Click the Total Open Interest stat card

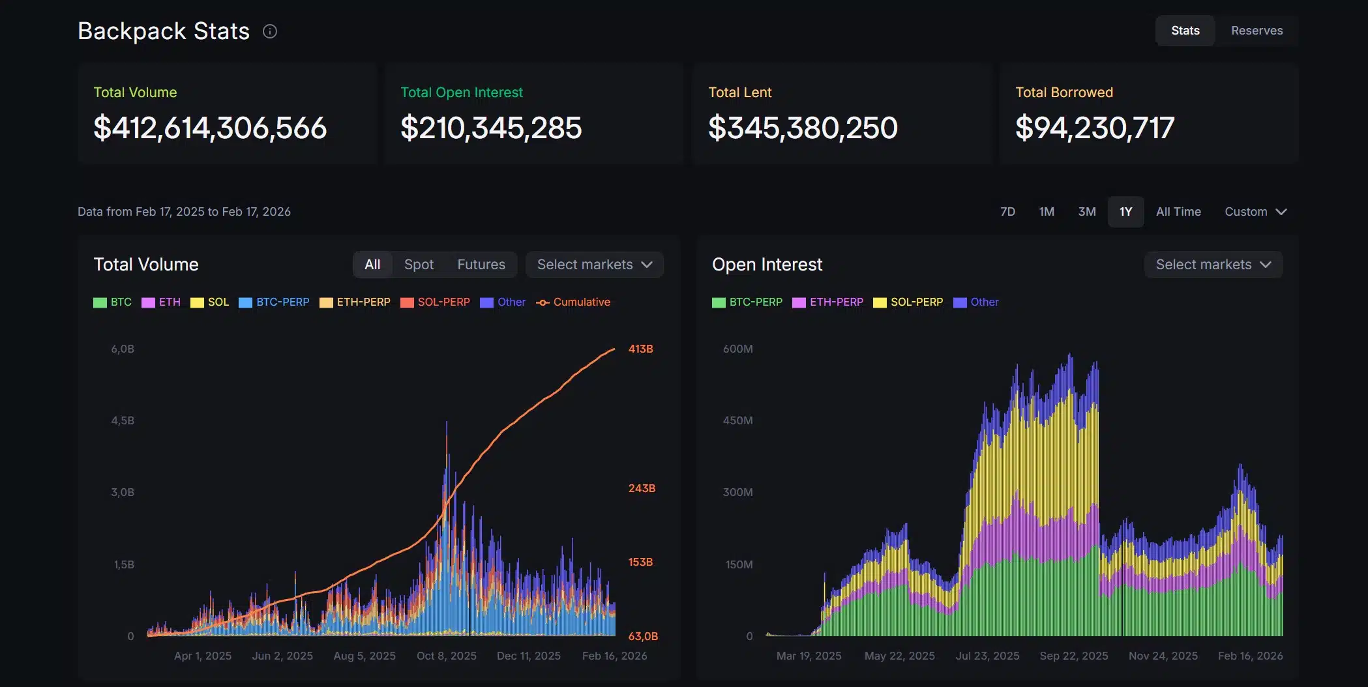533,113
